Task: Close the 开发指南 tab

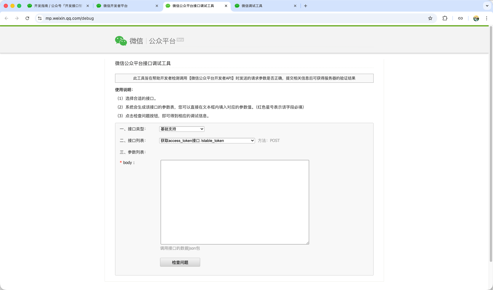Action: (88, 6)
